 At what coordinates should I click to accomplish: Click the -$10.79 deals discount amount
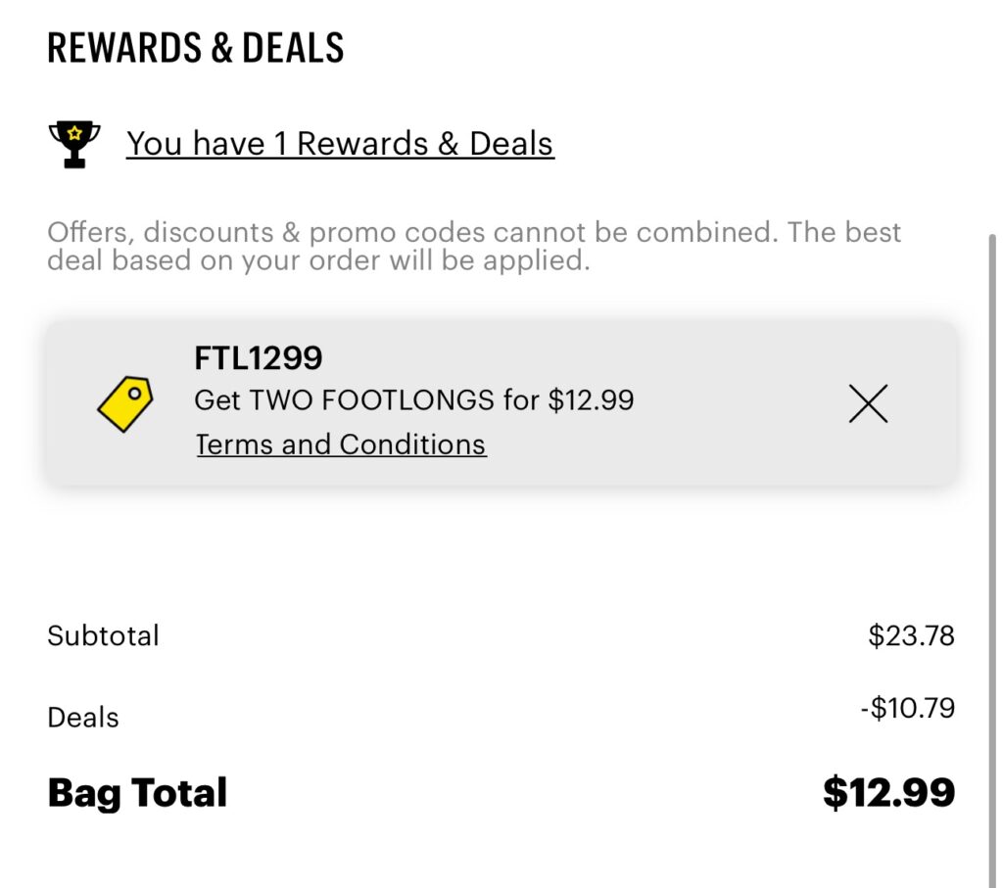coord(907,708)
